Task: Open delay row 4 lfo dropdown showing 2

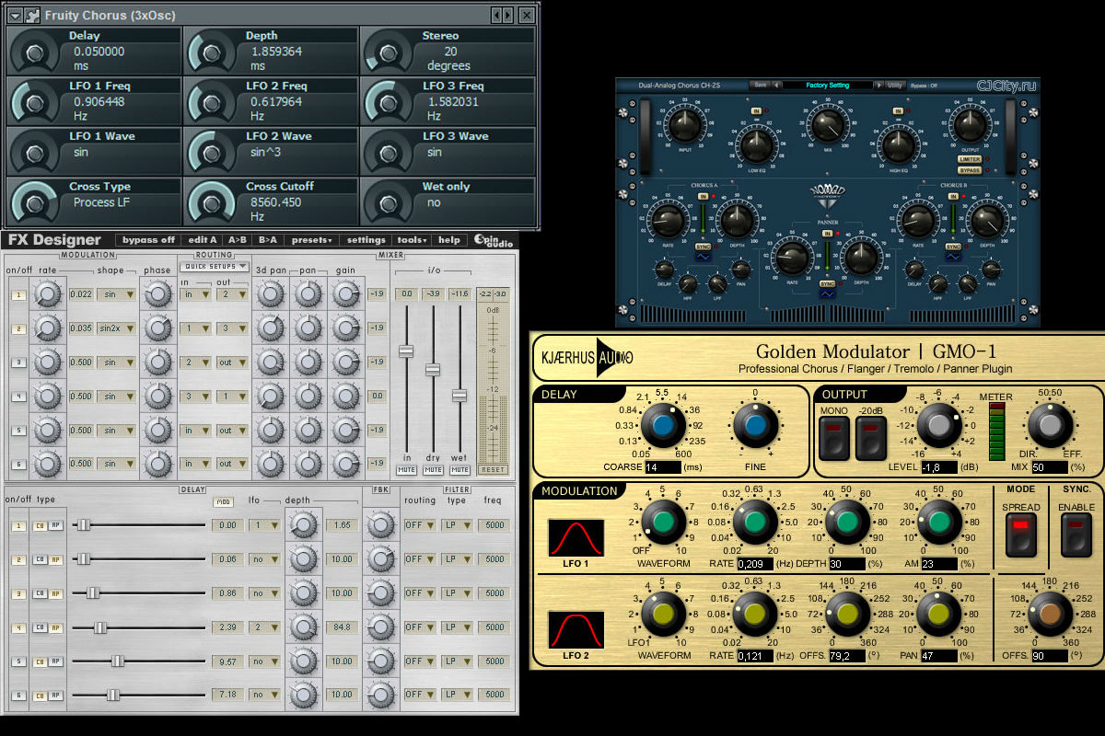Action: [x=264, y=627]
